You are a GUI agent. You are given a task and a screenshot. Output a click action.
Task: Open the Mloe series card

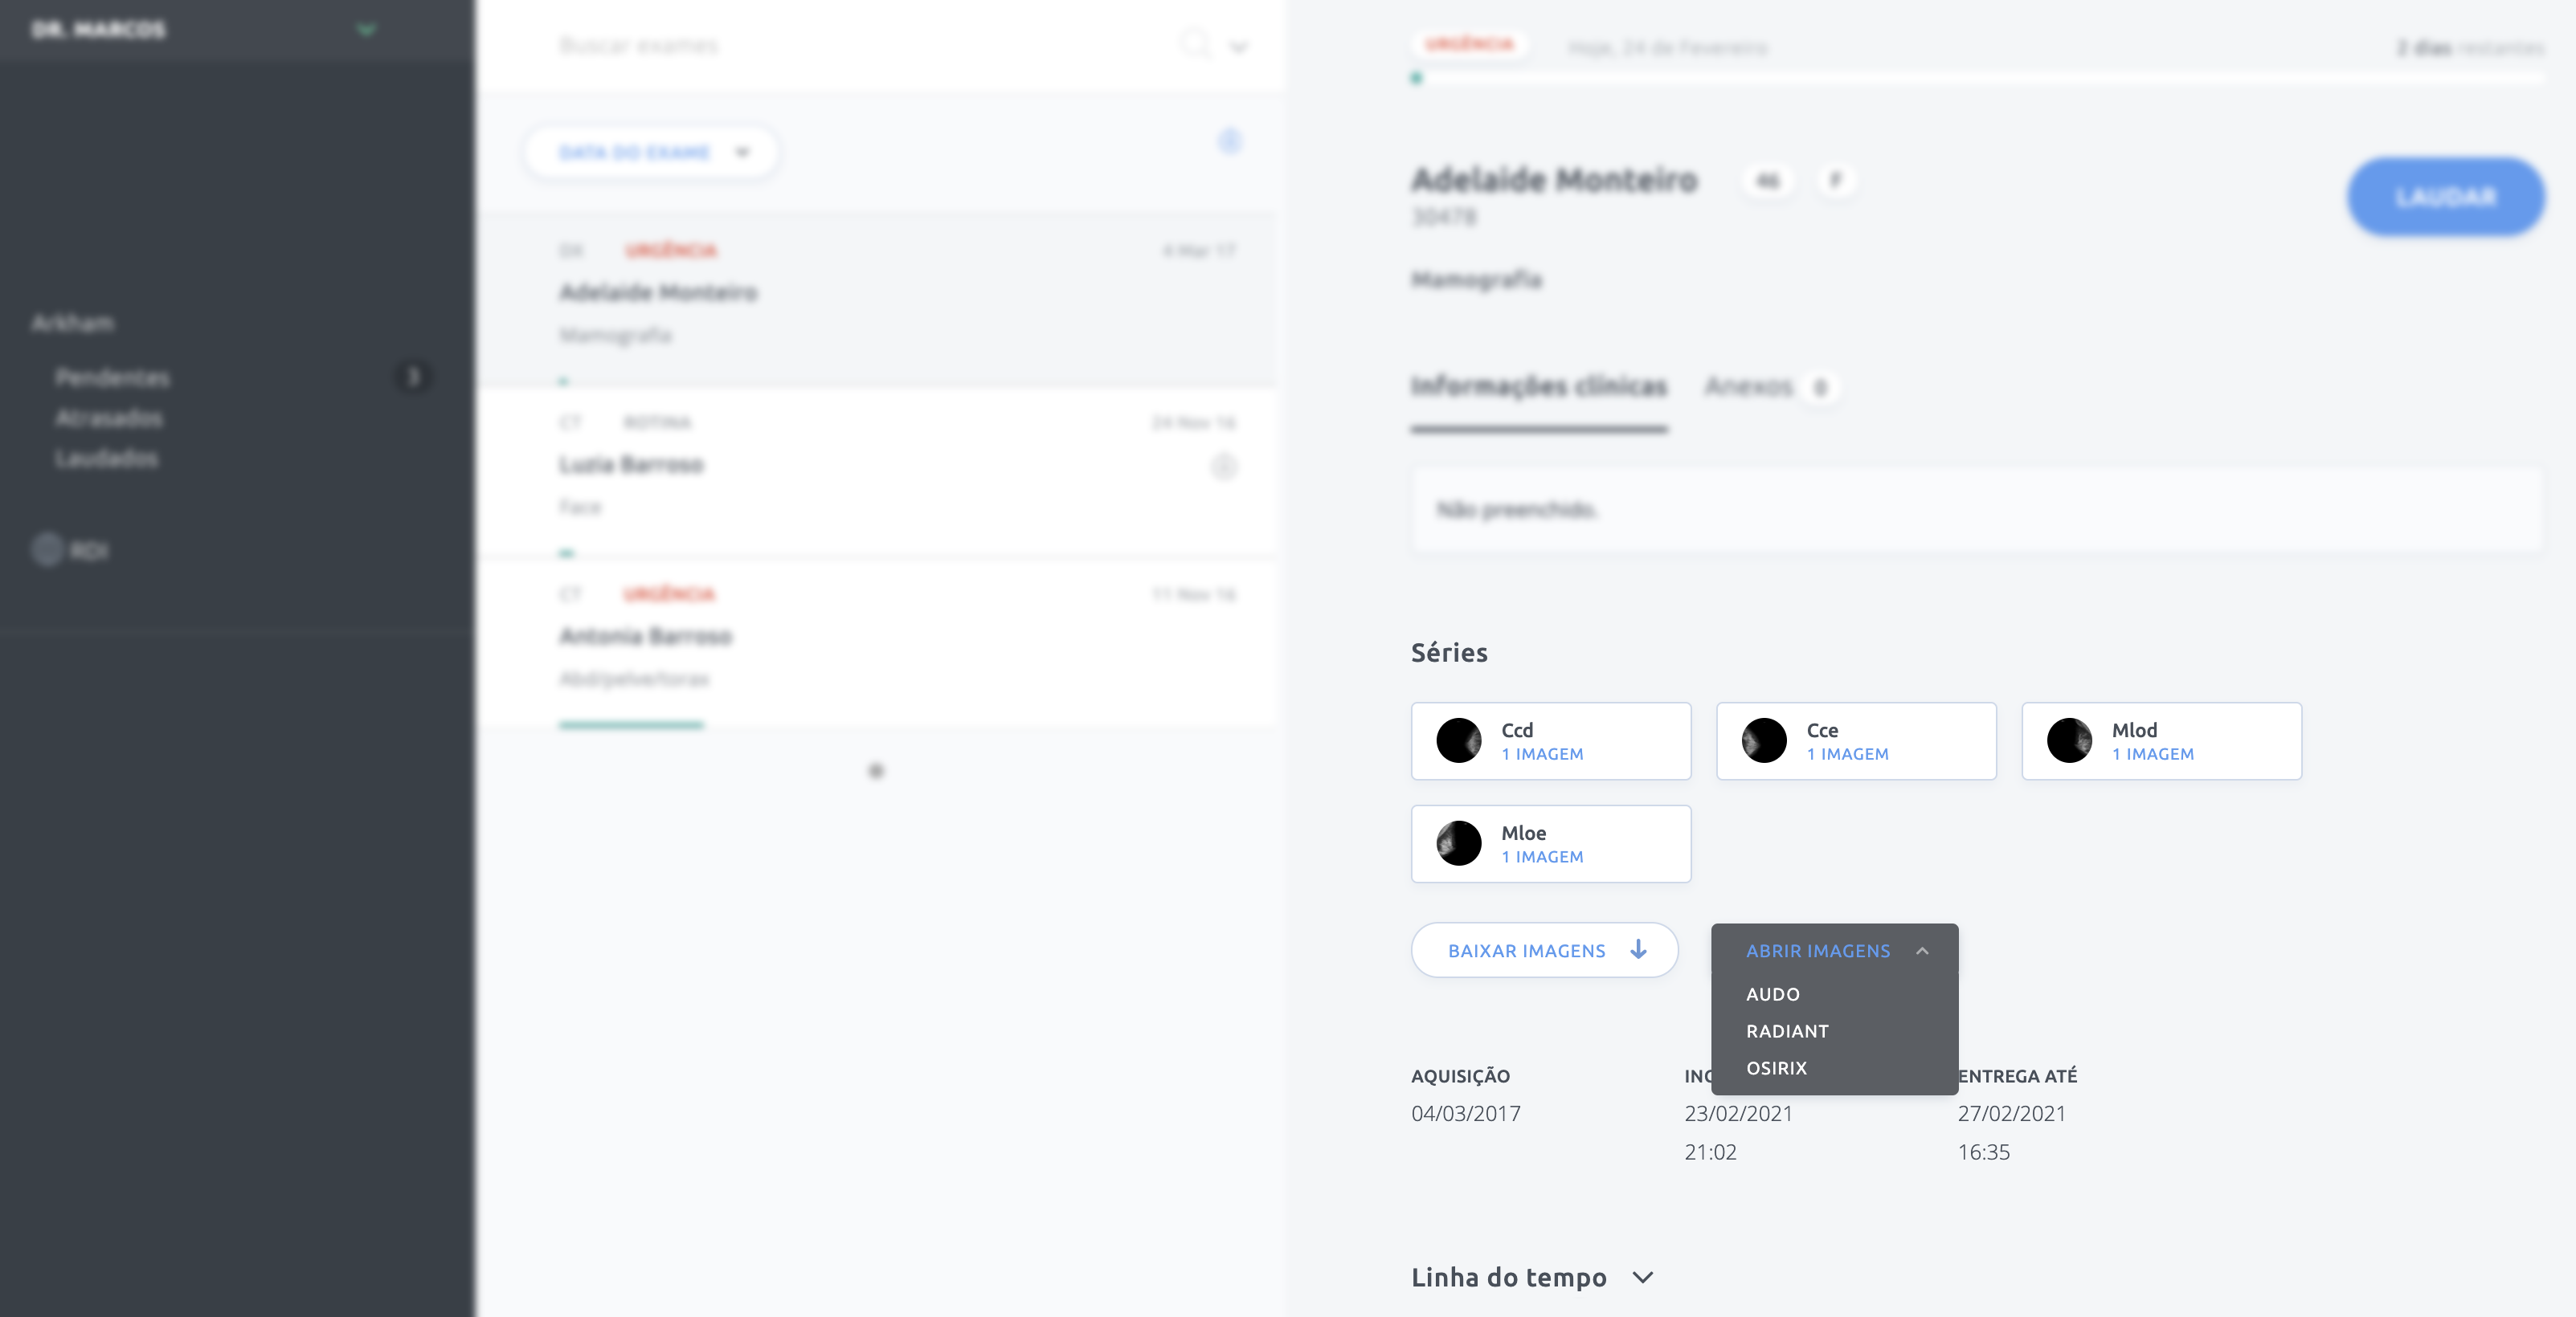1550,843
